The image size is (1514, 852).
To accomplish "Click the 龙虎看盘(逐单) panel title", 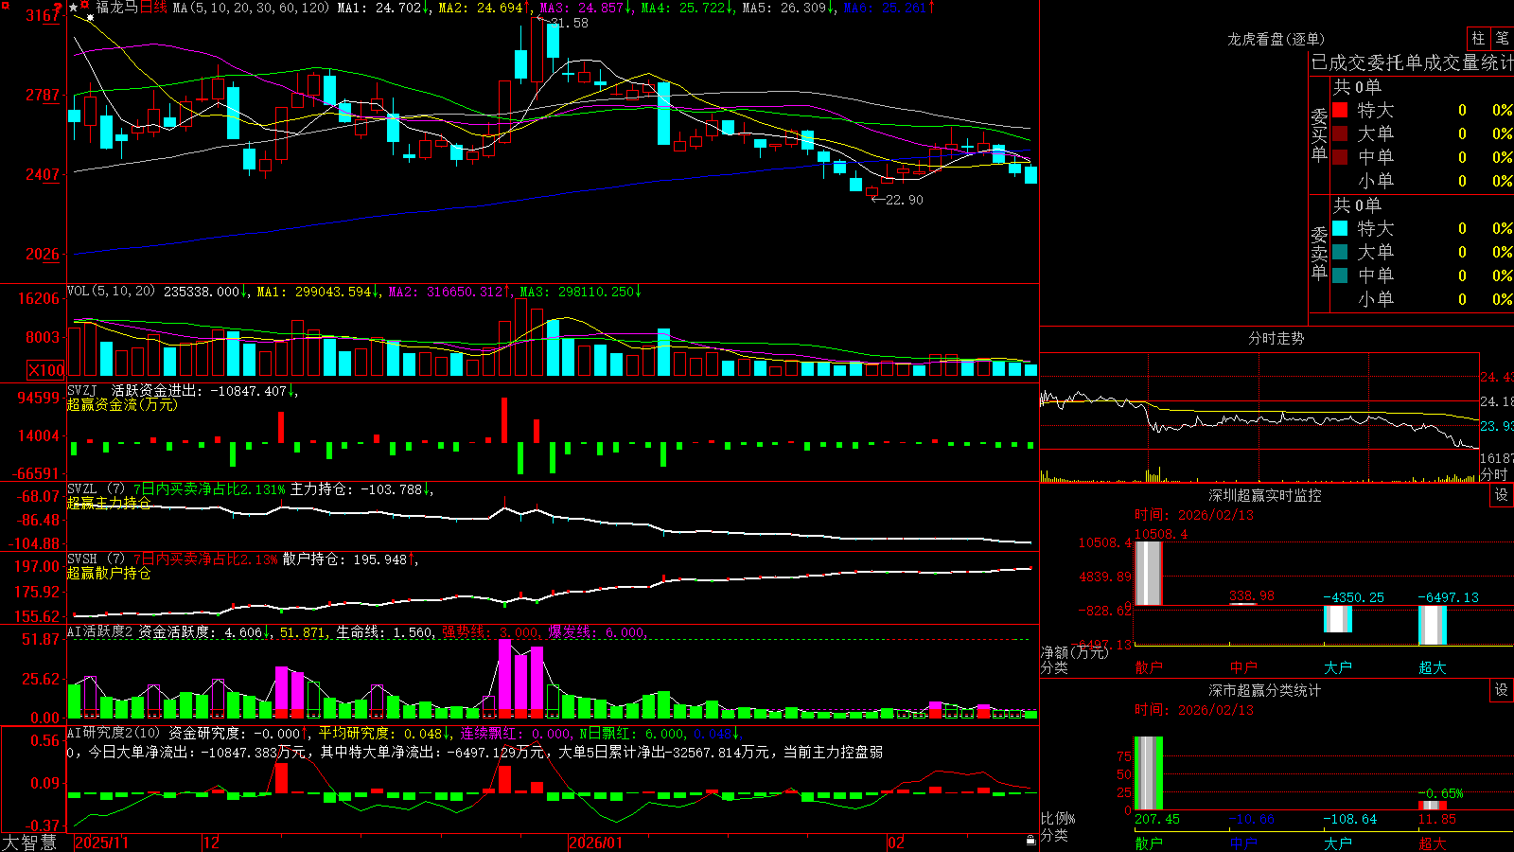I will coord(1276,39).
